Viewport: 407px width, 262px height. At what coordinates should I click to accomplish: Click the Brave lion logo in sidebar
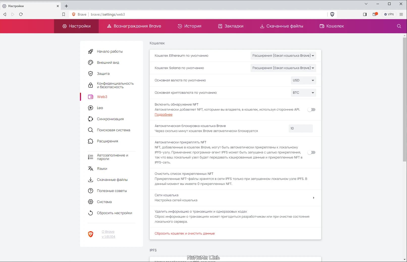(x=91, y=234)
